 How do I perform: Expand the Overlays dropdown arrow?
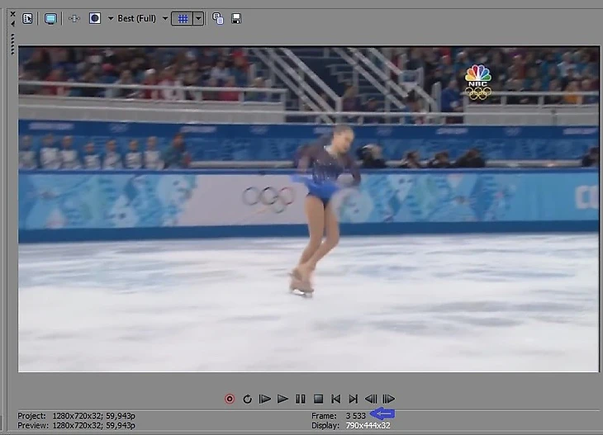(x=198, y=18)
